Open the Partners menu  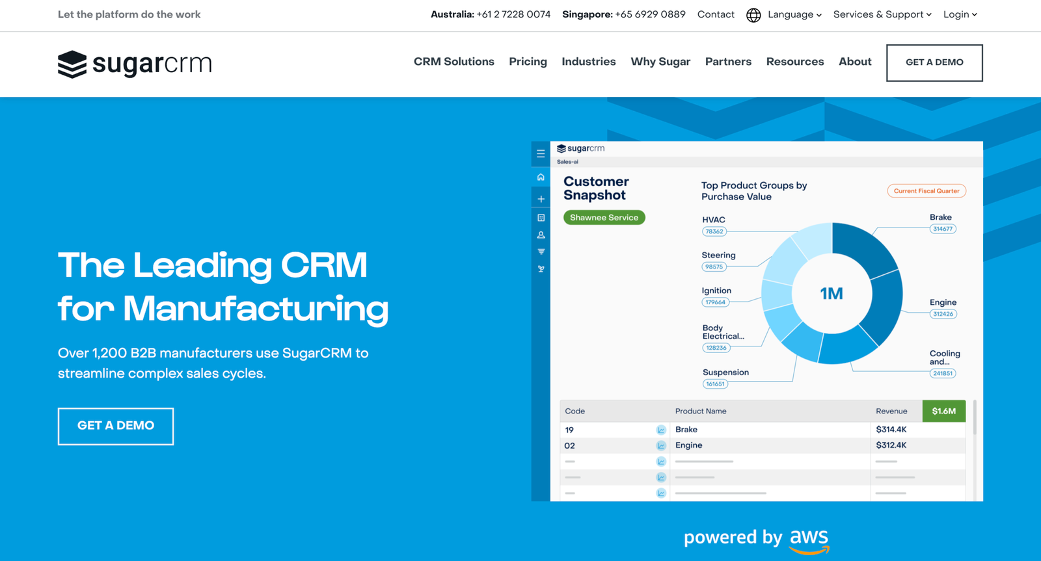point(728,62)
